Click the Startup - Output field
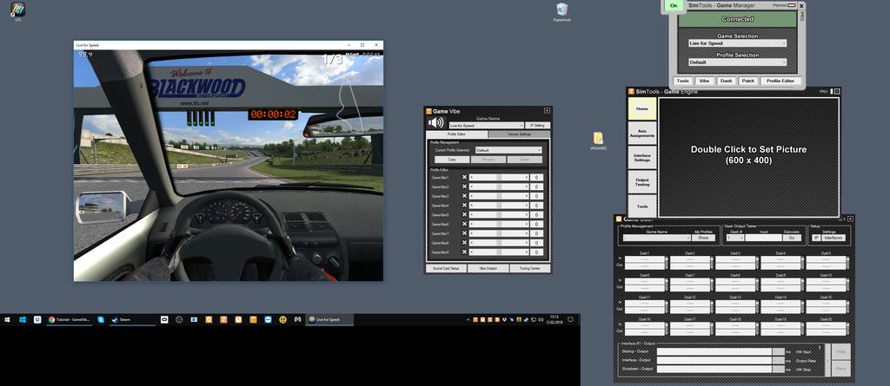This screenshot has height=386, width=890. 714,351
